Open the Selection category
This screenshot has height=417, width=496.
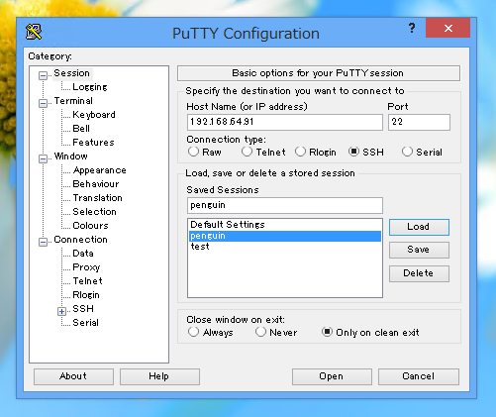click(x=94, y=212)
